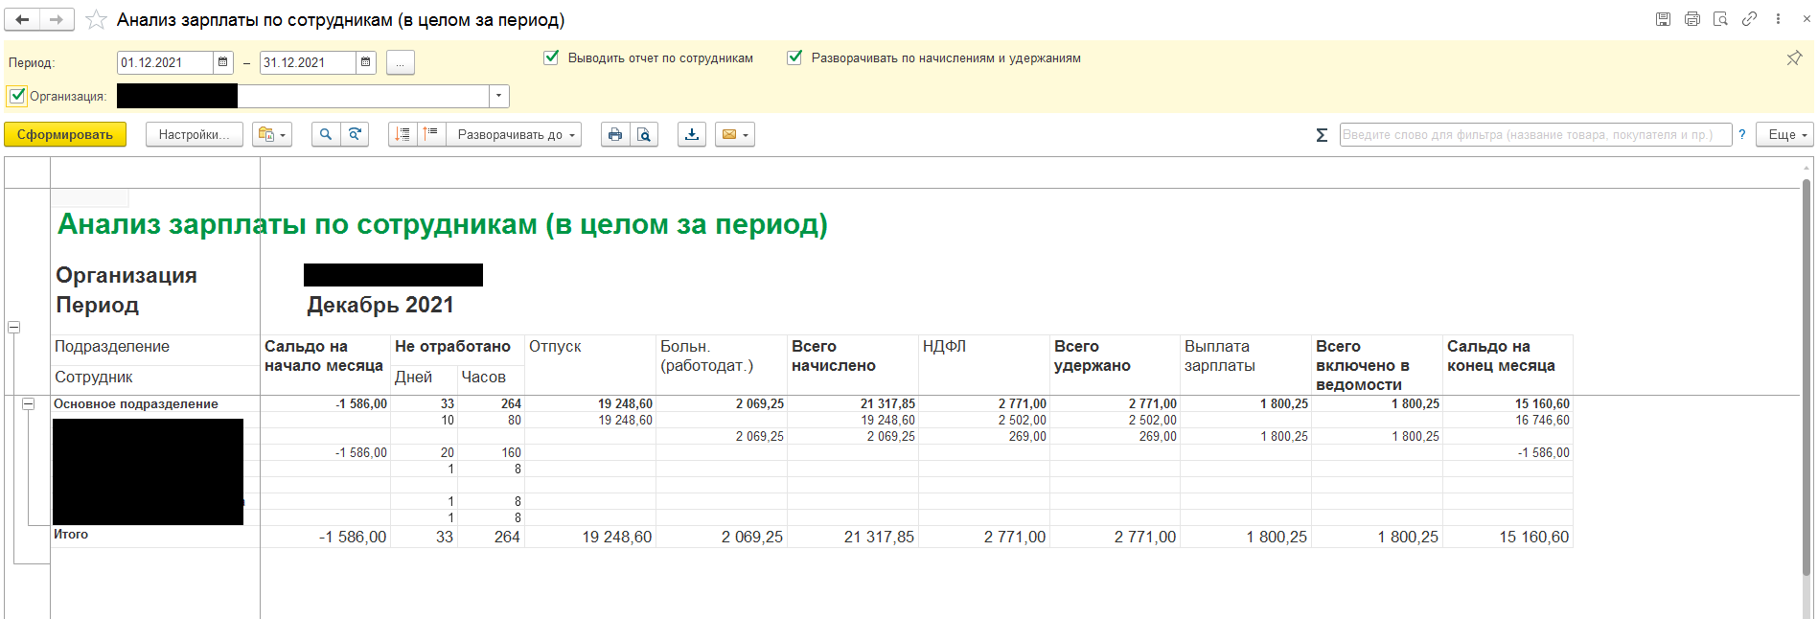
Task: Open the Организация field dropdown arrow
Action: (x=498, y=96)
